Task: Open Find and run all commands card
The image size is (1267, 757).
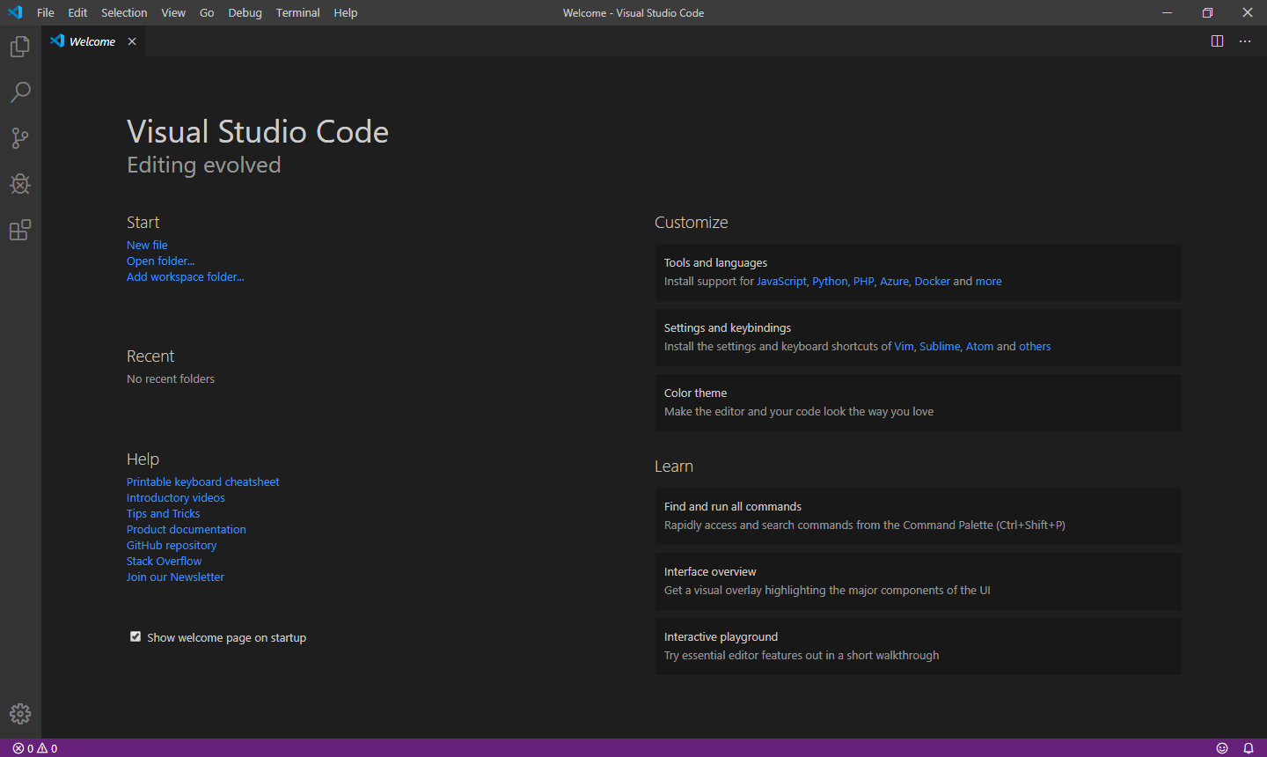Action: pyautogui.click(x=918, y=516)
